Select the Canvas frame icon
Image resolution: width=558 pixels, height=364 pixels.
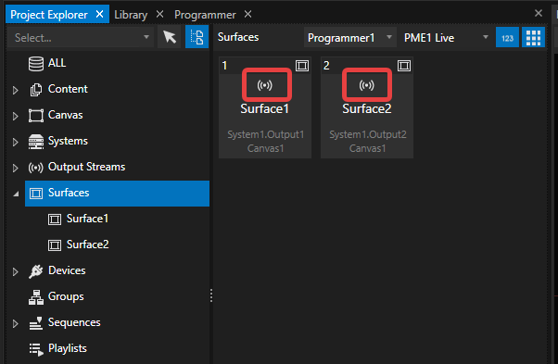36,116
